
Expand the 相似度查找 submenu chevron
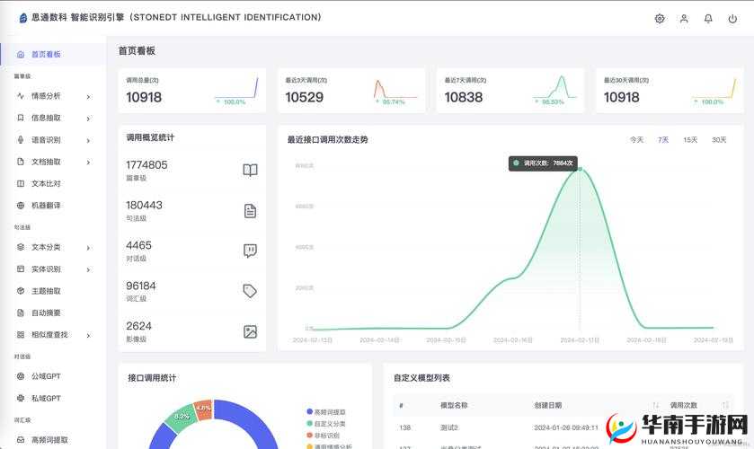[88, 335]
